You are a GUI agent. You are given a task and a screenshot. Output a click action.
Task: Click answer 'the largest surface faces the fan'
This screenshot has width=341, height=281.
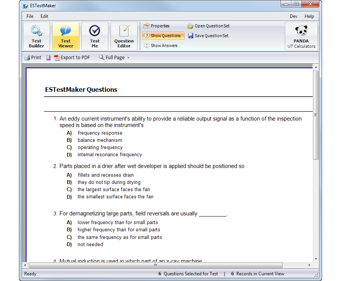point(114,189)
